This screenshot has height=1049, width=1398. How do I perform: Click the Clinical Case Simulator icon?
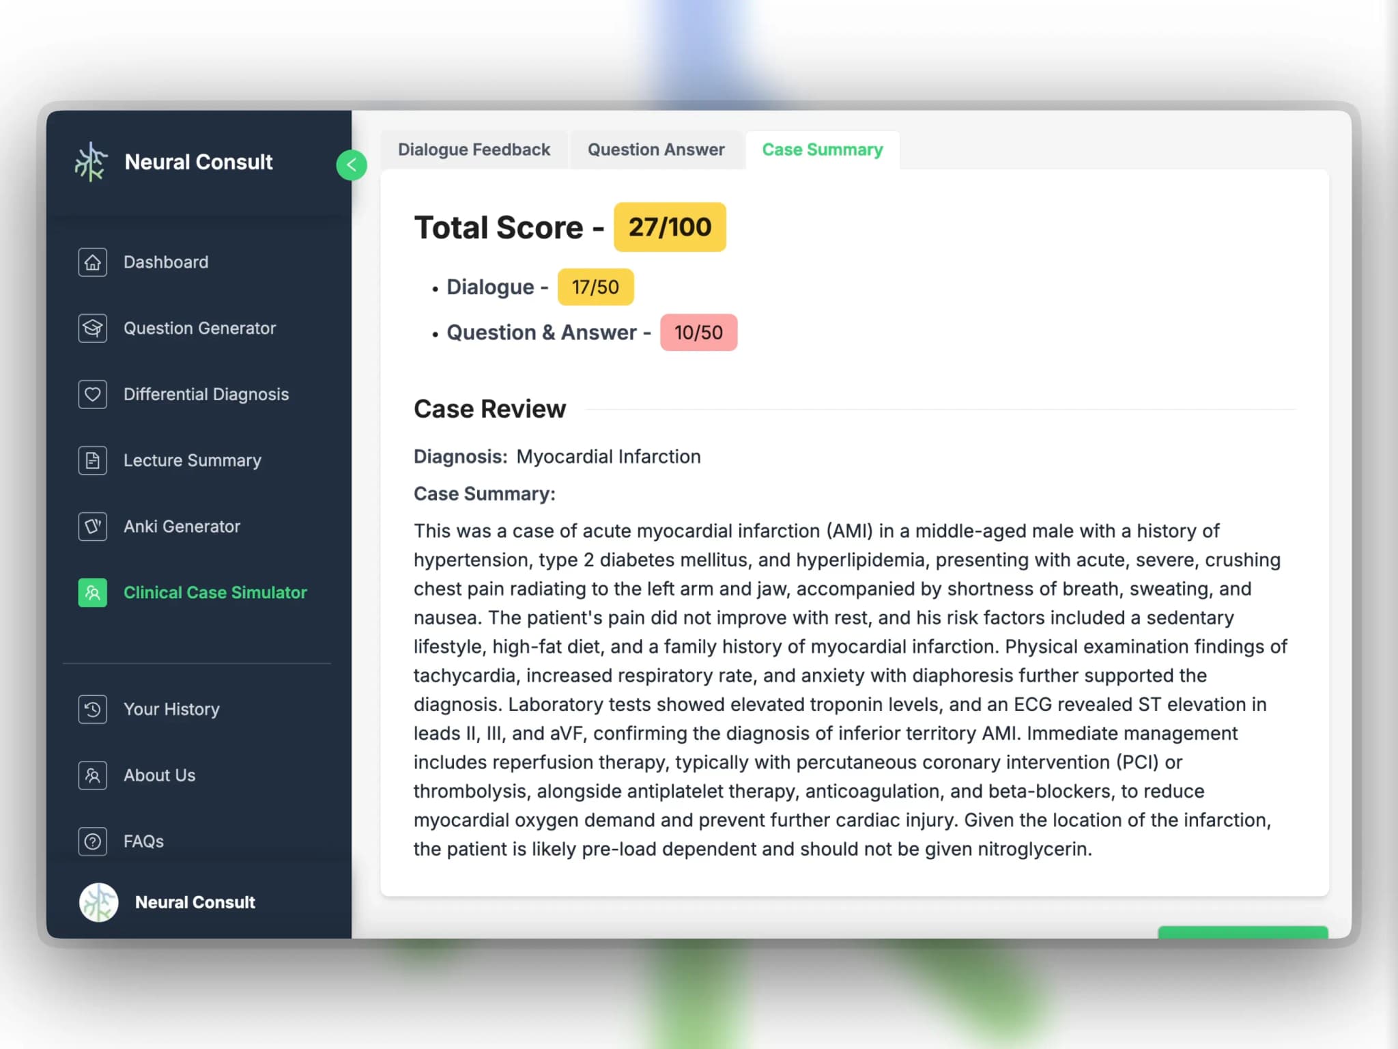[91, 591]
